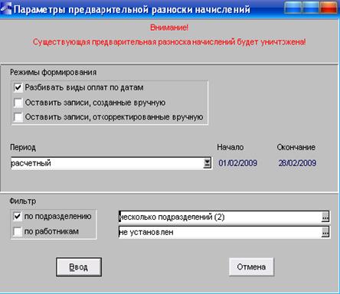Viewport: 340px width, 294px height.
Task: Select the "расчетный" period combo box
Action: 111,163
